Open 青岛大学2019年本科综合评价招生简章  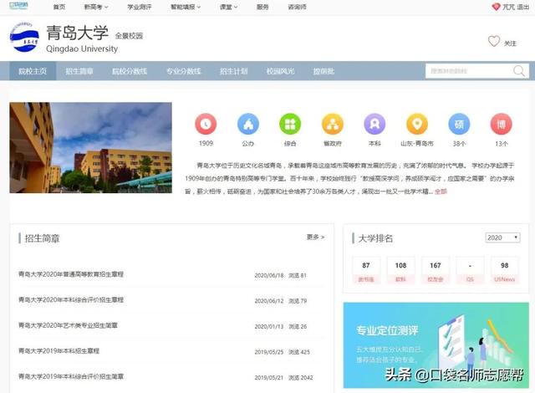[x=71, y=376]
